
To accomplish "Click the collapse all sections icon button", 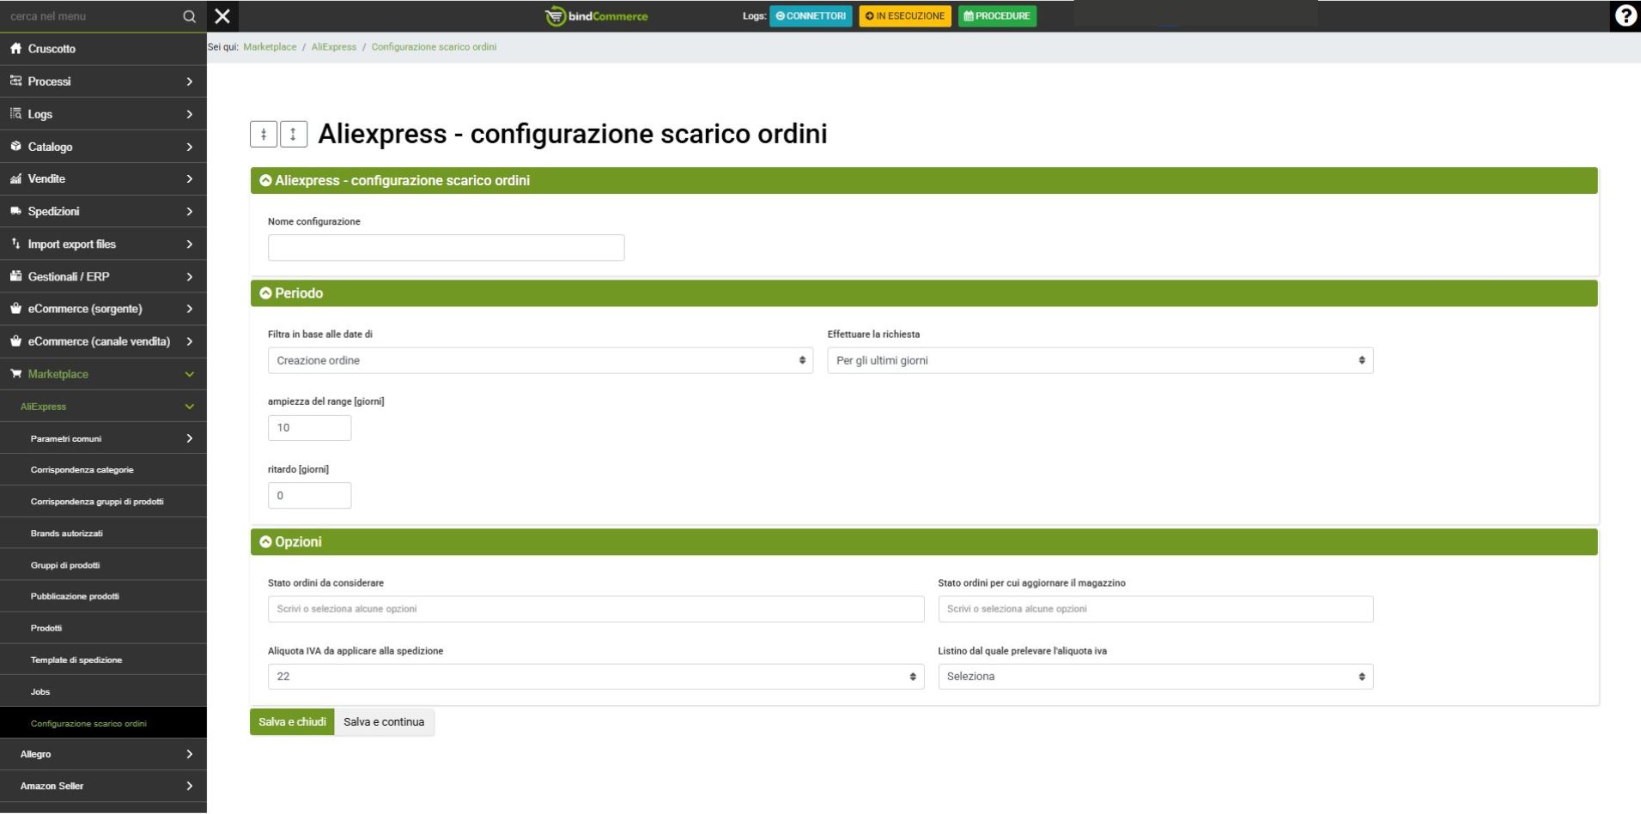I will click(x=264, y=134).
